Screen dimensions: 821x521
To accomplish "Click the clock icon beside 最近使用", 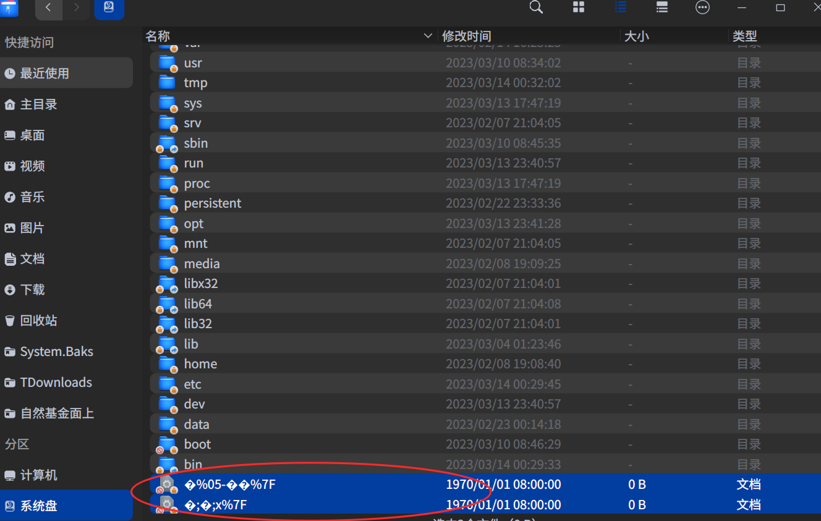I will point(10,74).
